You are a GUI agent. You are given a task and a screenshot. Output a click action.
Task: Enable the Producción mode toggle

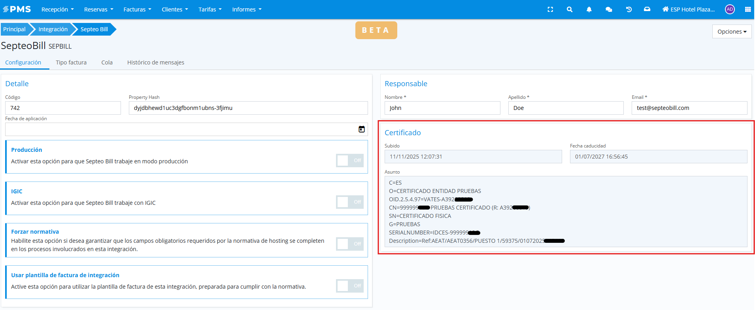349,161
